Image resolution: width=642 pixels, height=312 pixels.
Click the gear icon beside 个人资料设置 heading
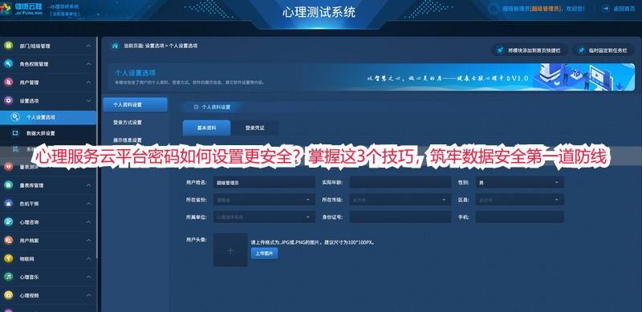pos(196,107)
